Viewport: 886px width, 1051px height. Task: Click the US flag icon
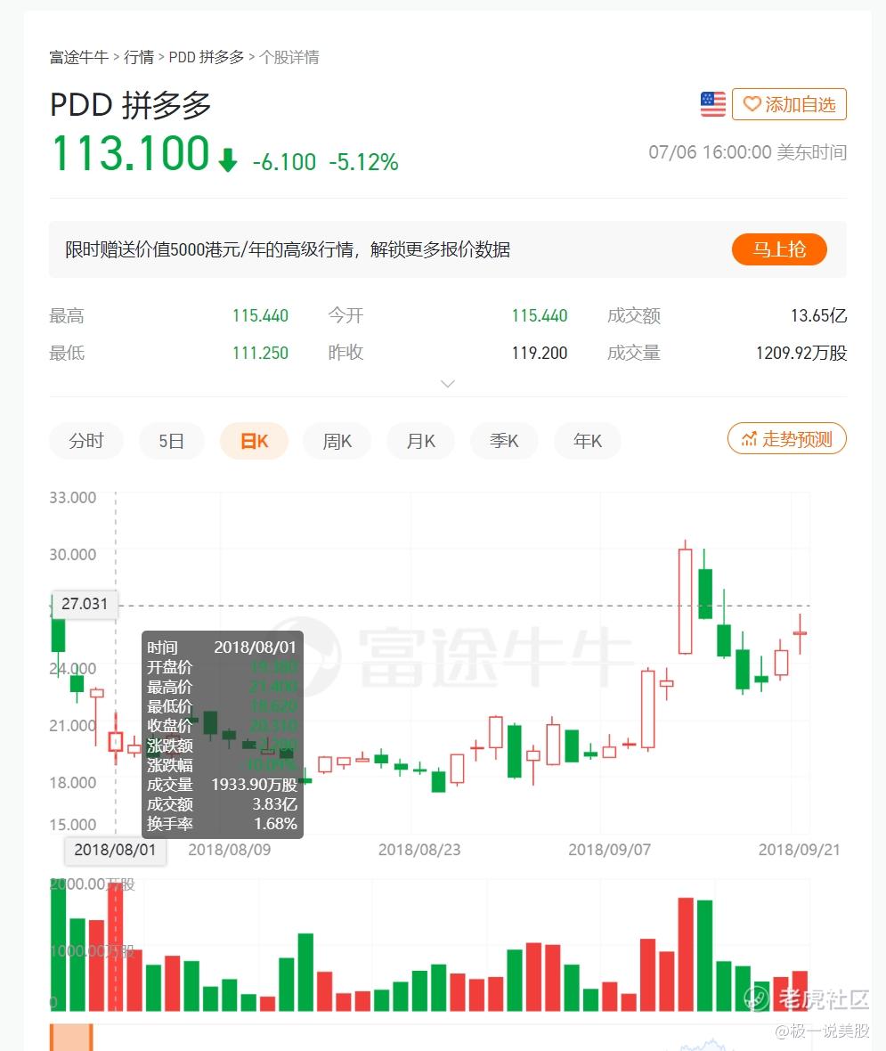click(x=713, y=104)
